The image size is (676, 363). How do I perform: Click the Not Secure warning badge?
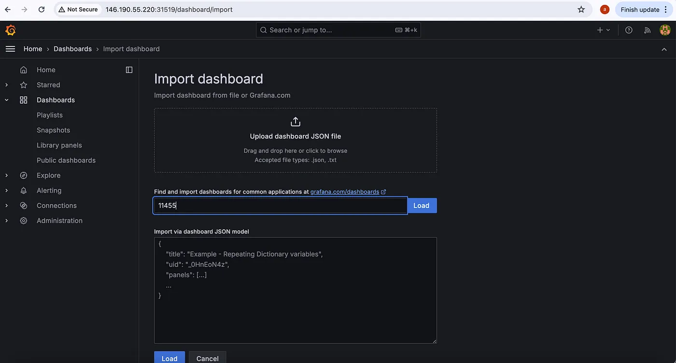click(78, 10)
